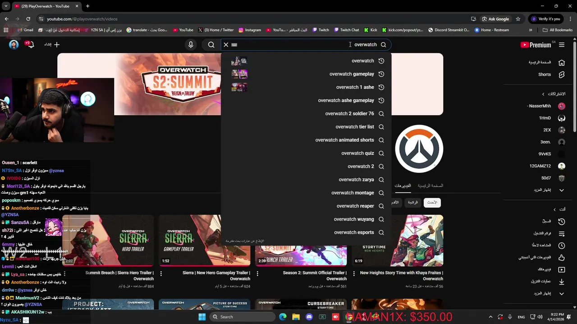Open the notifications bell
This screenshot has width=577, height=324.
pos(30,45)
